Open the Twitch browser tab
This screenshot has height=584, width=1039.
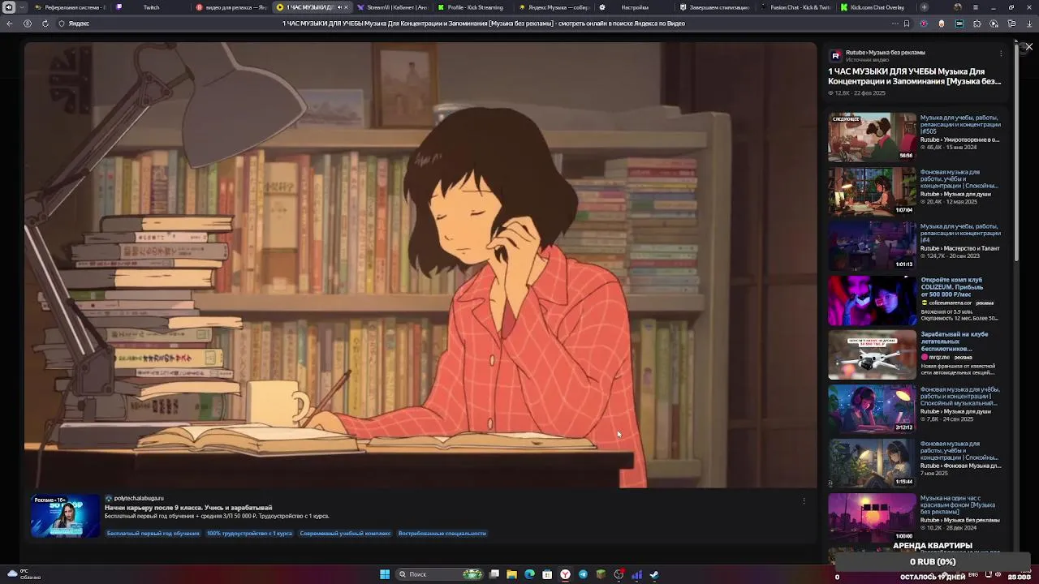click(x=151, y=7)
